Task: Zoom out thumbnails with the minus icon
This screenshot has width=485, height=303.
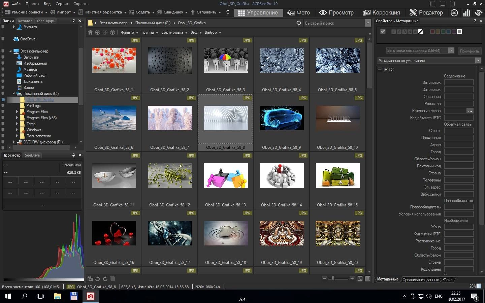Action: tap(324, 278)
